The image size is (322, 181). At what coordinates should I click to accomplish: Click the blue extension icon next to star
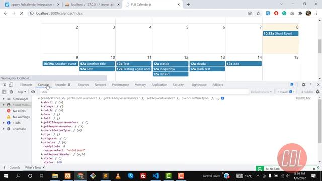pyautogui.click(x=268, y=13)
